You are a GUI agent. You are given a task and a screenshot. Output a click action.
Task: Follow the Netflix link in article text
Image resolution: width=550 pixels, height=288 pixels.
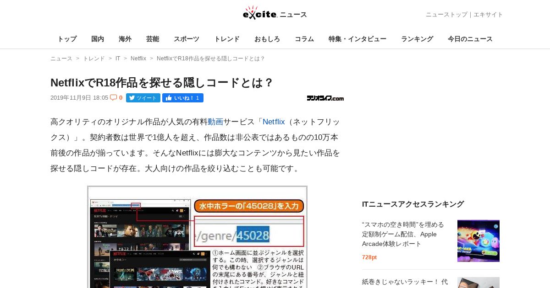pyautogui.click(x=274, y=122)
